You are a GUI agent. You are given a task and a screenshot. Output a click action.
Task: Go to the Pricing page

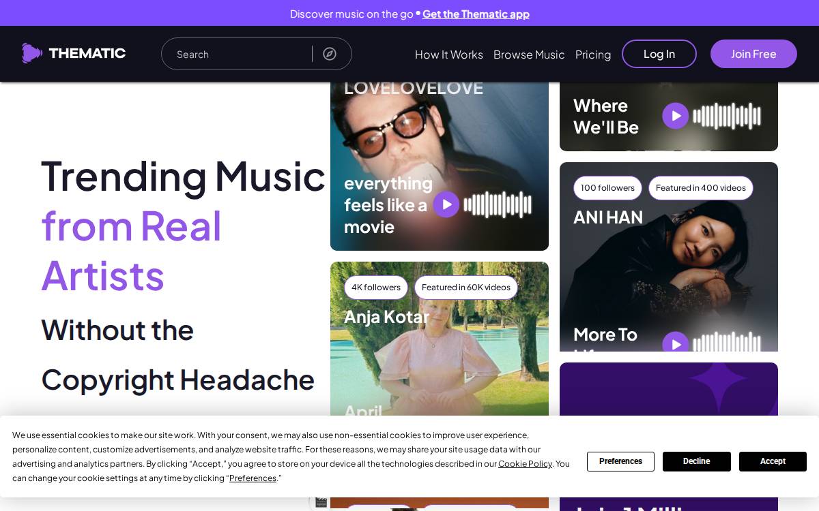click(593, 55)
